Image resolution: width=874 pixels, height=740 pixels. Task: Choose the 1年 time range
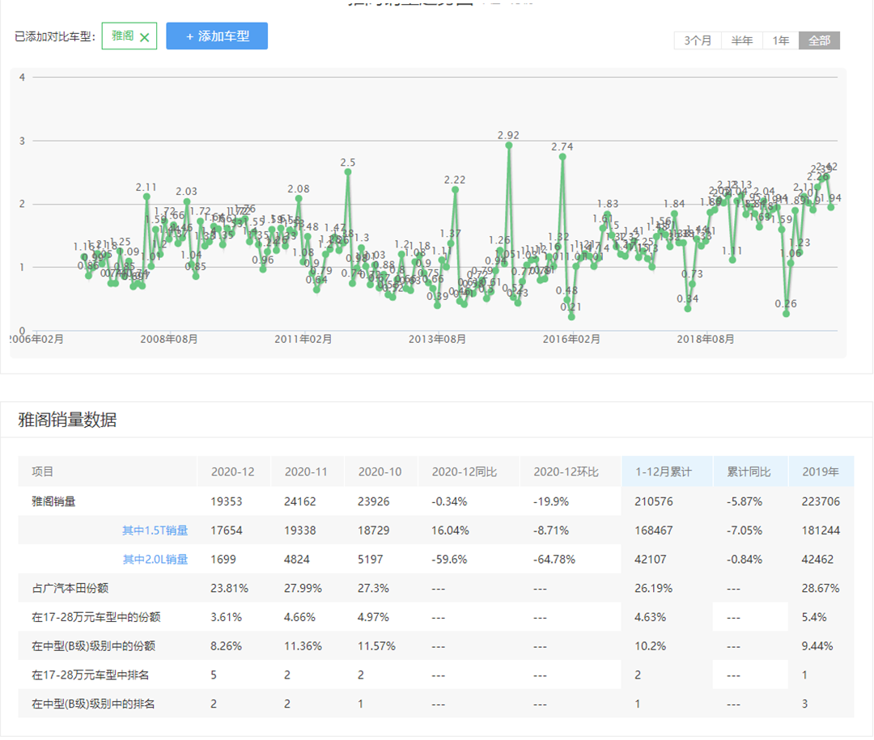(780, 40)
